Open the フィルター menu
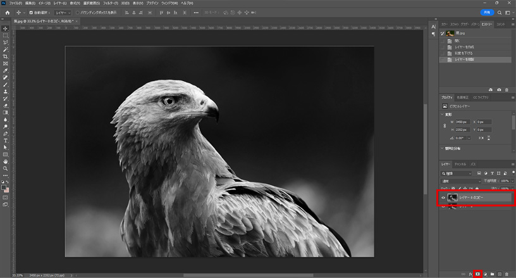The image size is (516, 278). (x=110, y=3)
